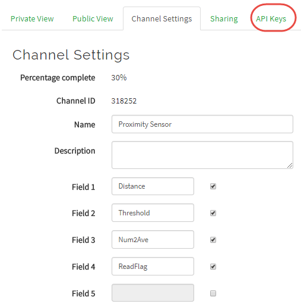Viewport: 301px width, 307px height.
Task: Uncheck the Field 4 ReadFlag checkbox
Action: point(213,267)
